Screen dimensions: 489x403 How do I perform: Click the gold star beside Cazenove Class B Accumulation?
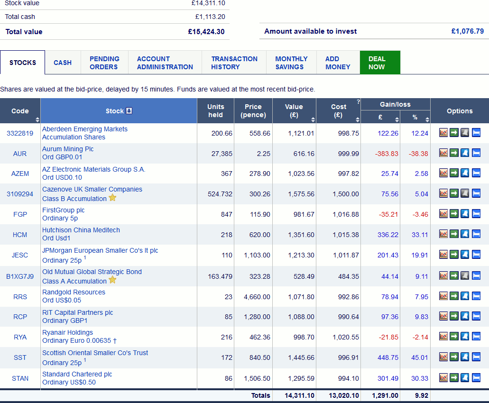112,198
